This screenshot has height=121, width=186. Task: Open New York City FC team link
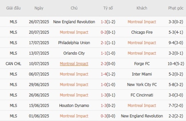(142, 85)
